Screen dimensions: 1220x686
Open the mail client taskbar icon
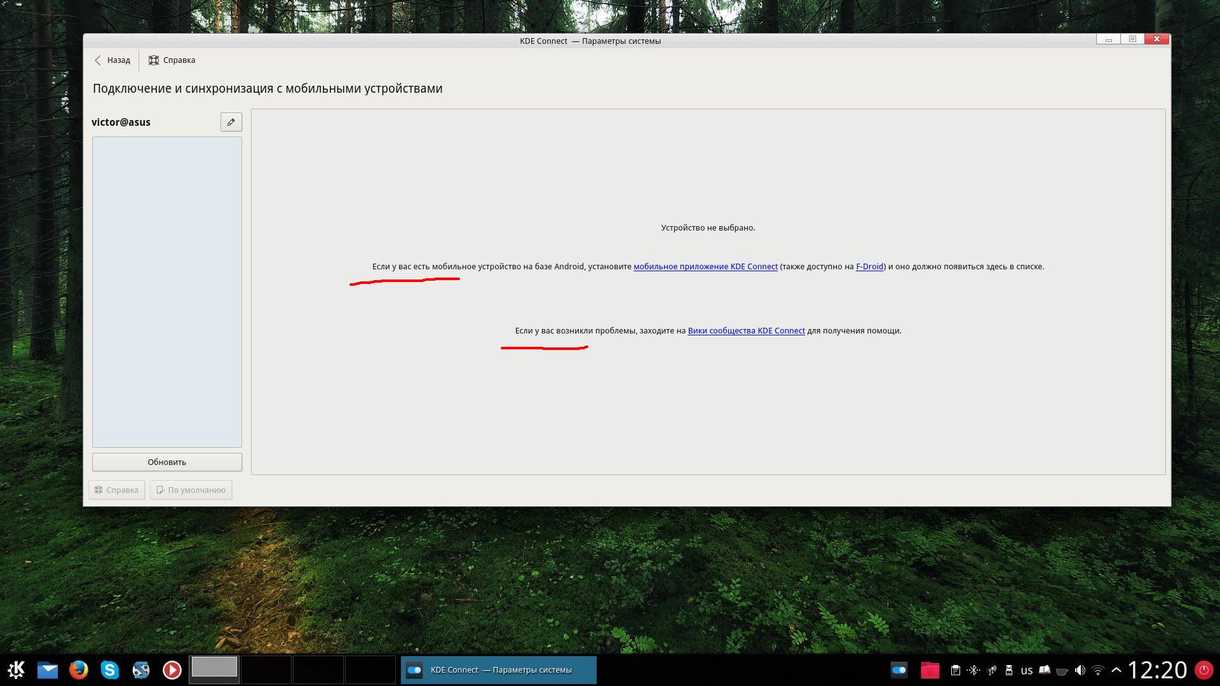click(x=47, y=669)
